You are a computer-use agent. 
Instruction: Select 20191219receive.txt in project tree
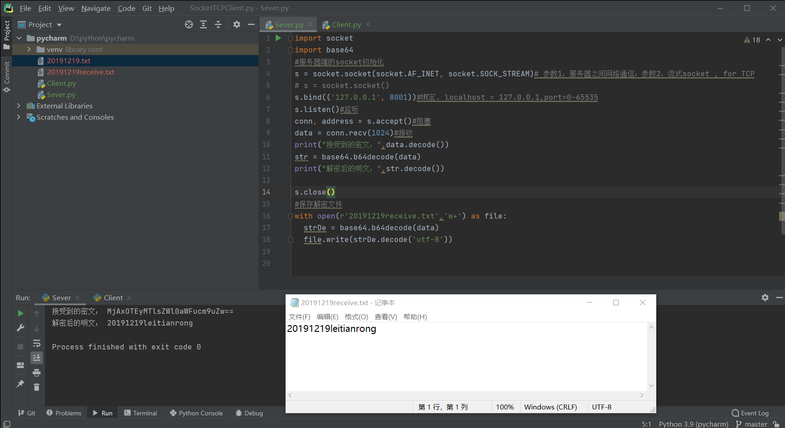click(80, 72)
